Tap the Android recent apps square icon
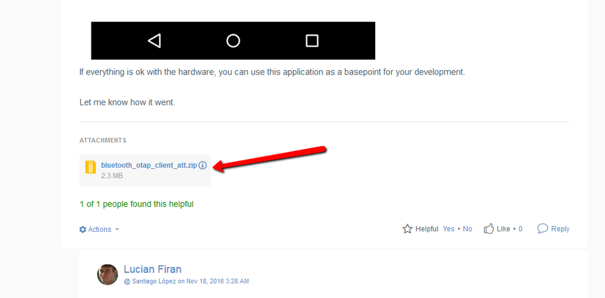This screenshot has height=298, width=605. tap(312, 41)
